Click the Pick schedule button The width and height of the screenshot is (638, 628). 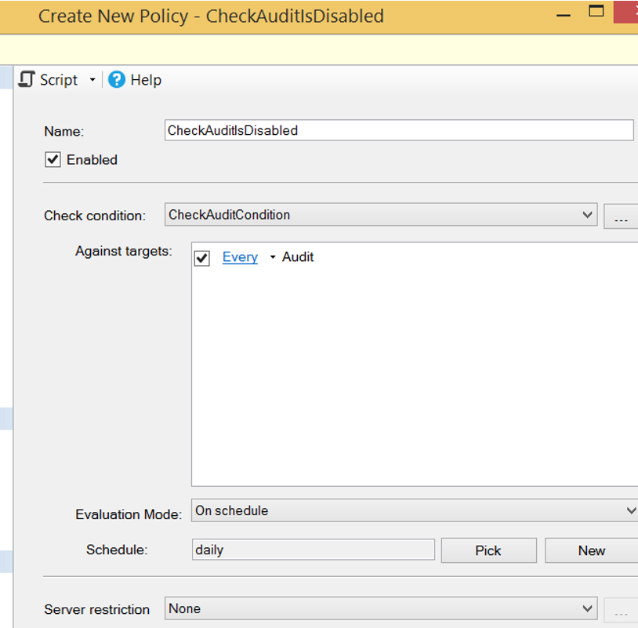pyautogui.click(x=488, y=550)
